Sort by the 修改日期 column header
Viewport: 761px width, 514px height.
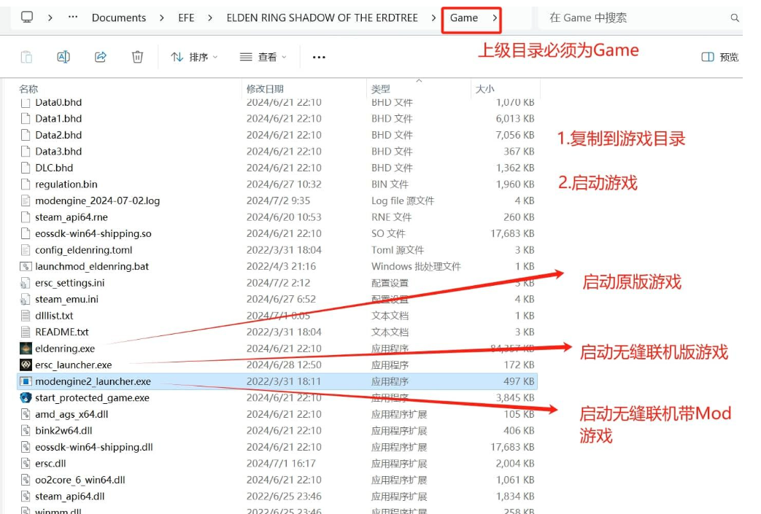[265, 89]
